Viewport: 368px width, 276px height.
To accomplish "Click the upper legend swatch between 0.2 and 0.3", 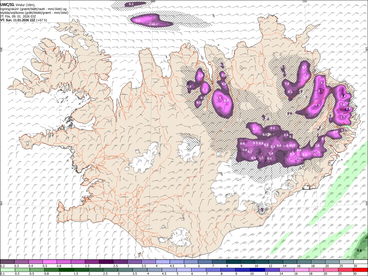I will point(7,262).
